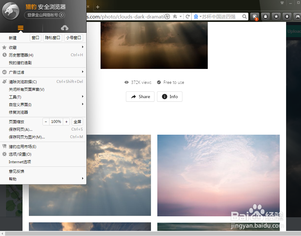The height and width of the screenshot is (236, 301).
Task: Open the sunbeam through clouds photo thumbnail
Action: coord(119,175)
